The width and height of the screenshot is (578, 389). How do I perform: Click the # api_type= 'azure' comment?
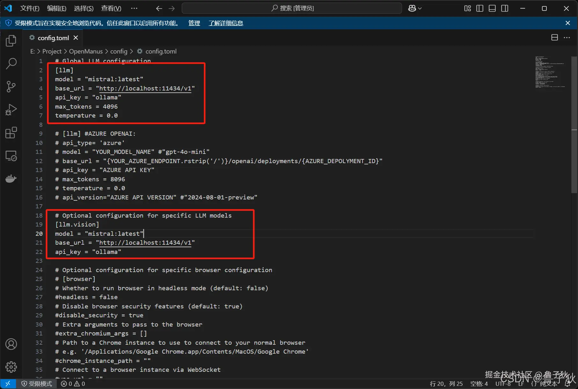(90, 143)
